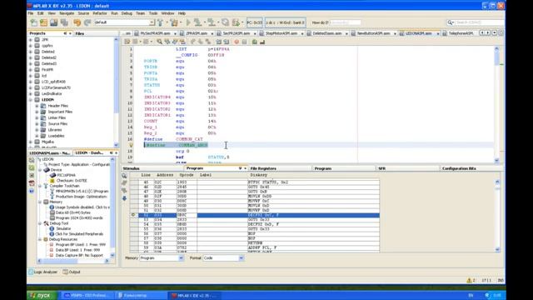Click the Windows Start button
The image size is (533, 300).
pyautogui.click(x=42, y=295)
